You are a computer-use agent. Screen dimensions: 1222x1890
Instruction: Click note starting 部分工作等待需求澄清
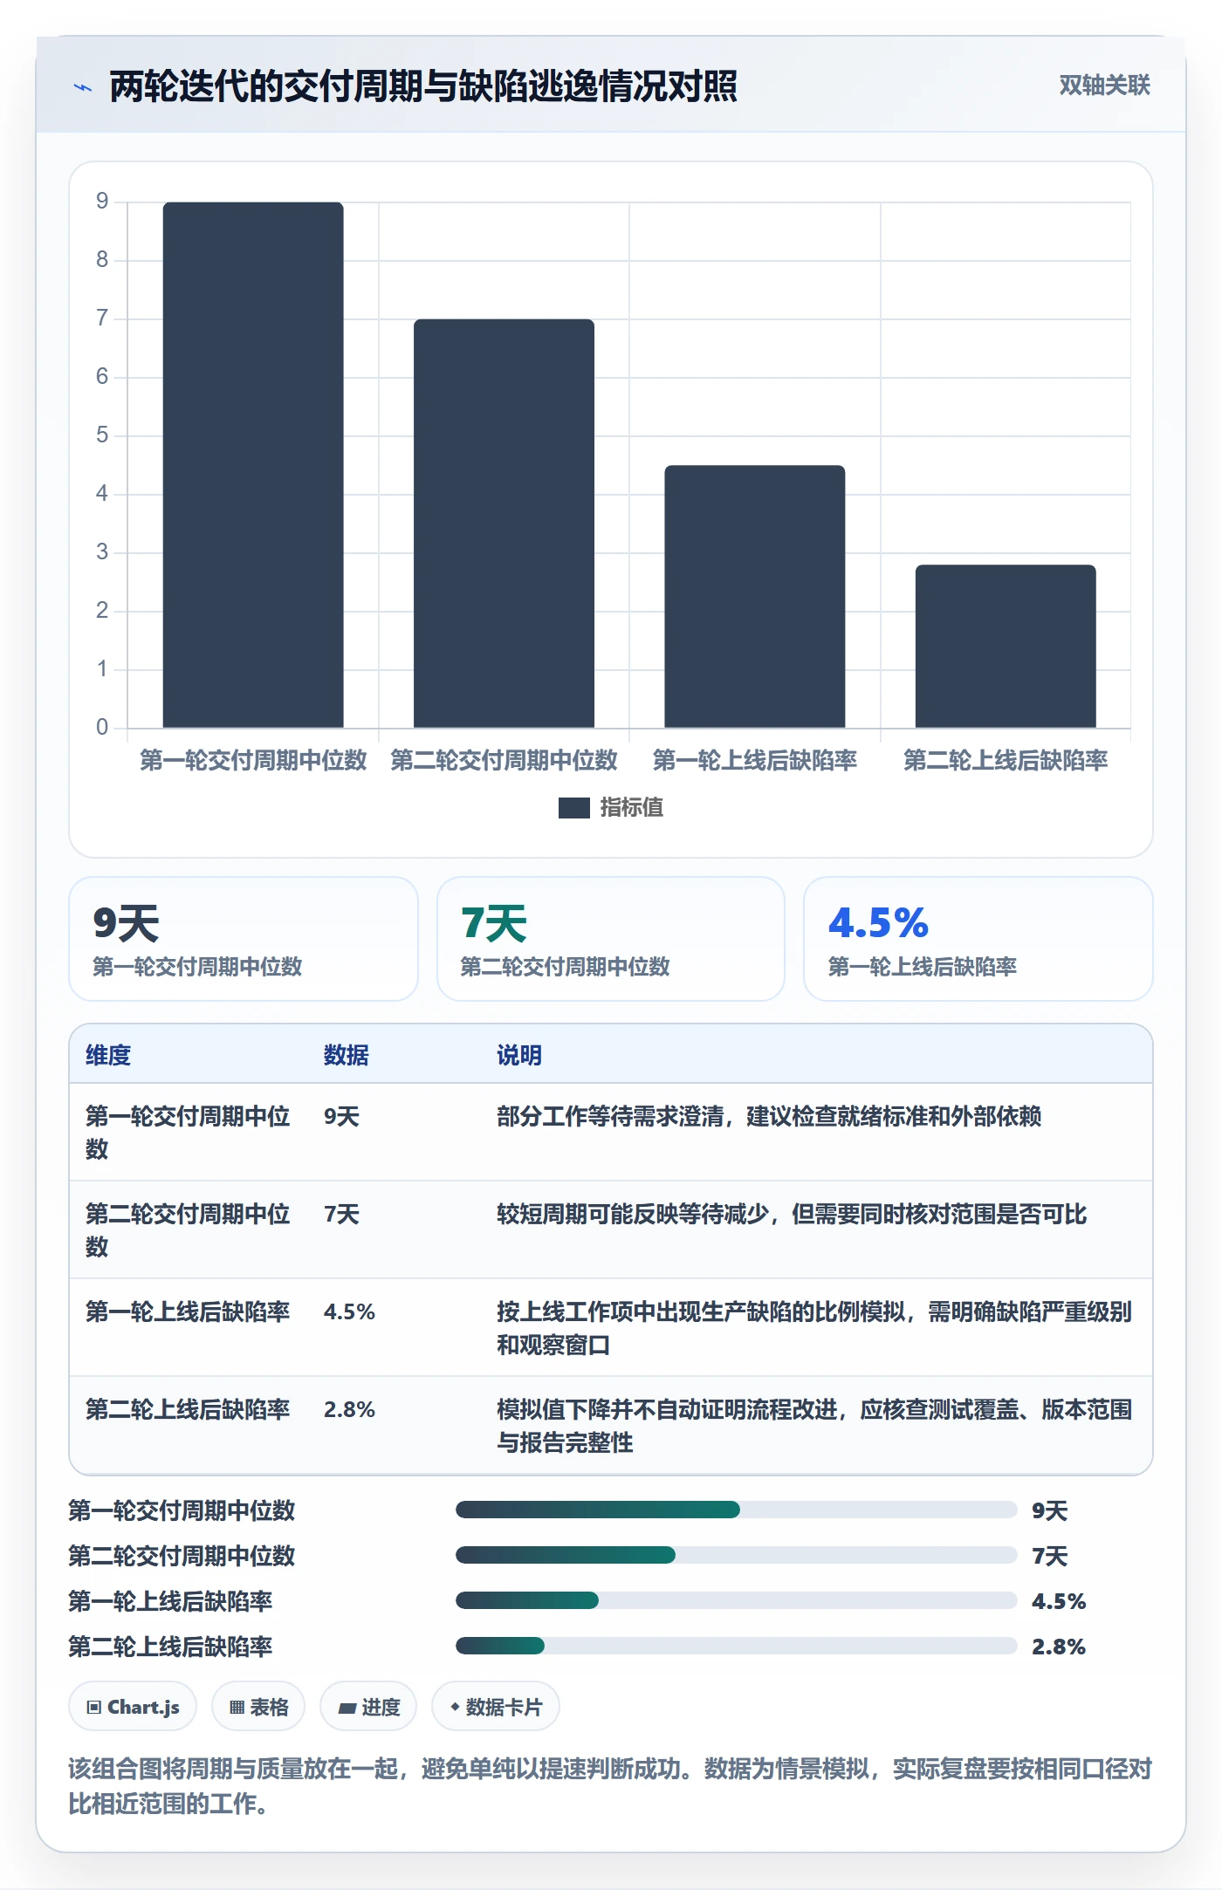point(769,1116)
